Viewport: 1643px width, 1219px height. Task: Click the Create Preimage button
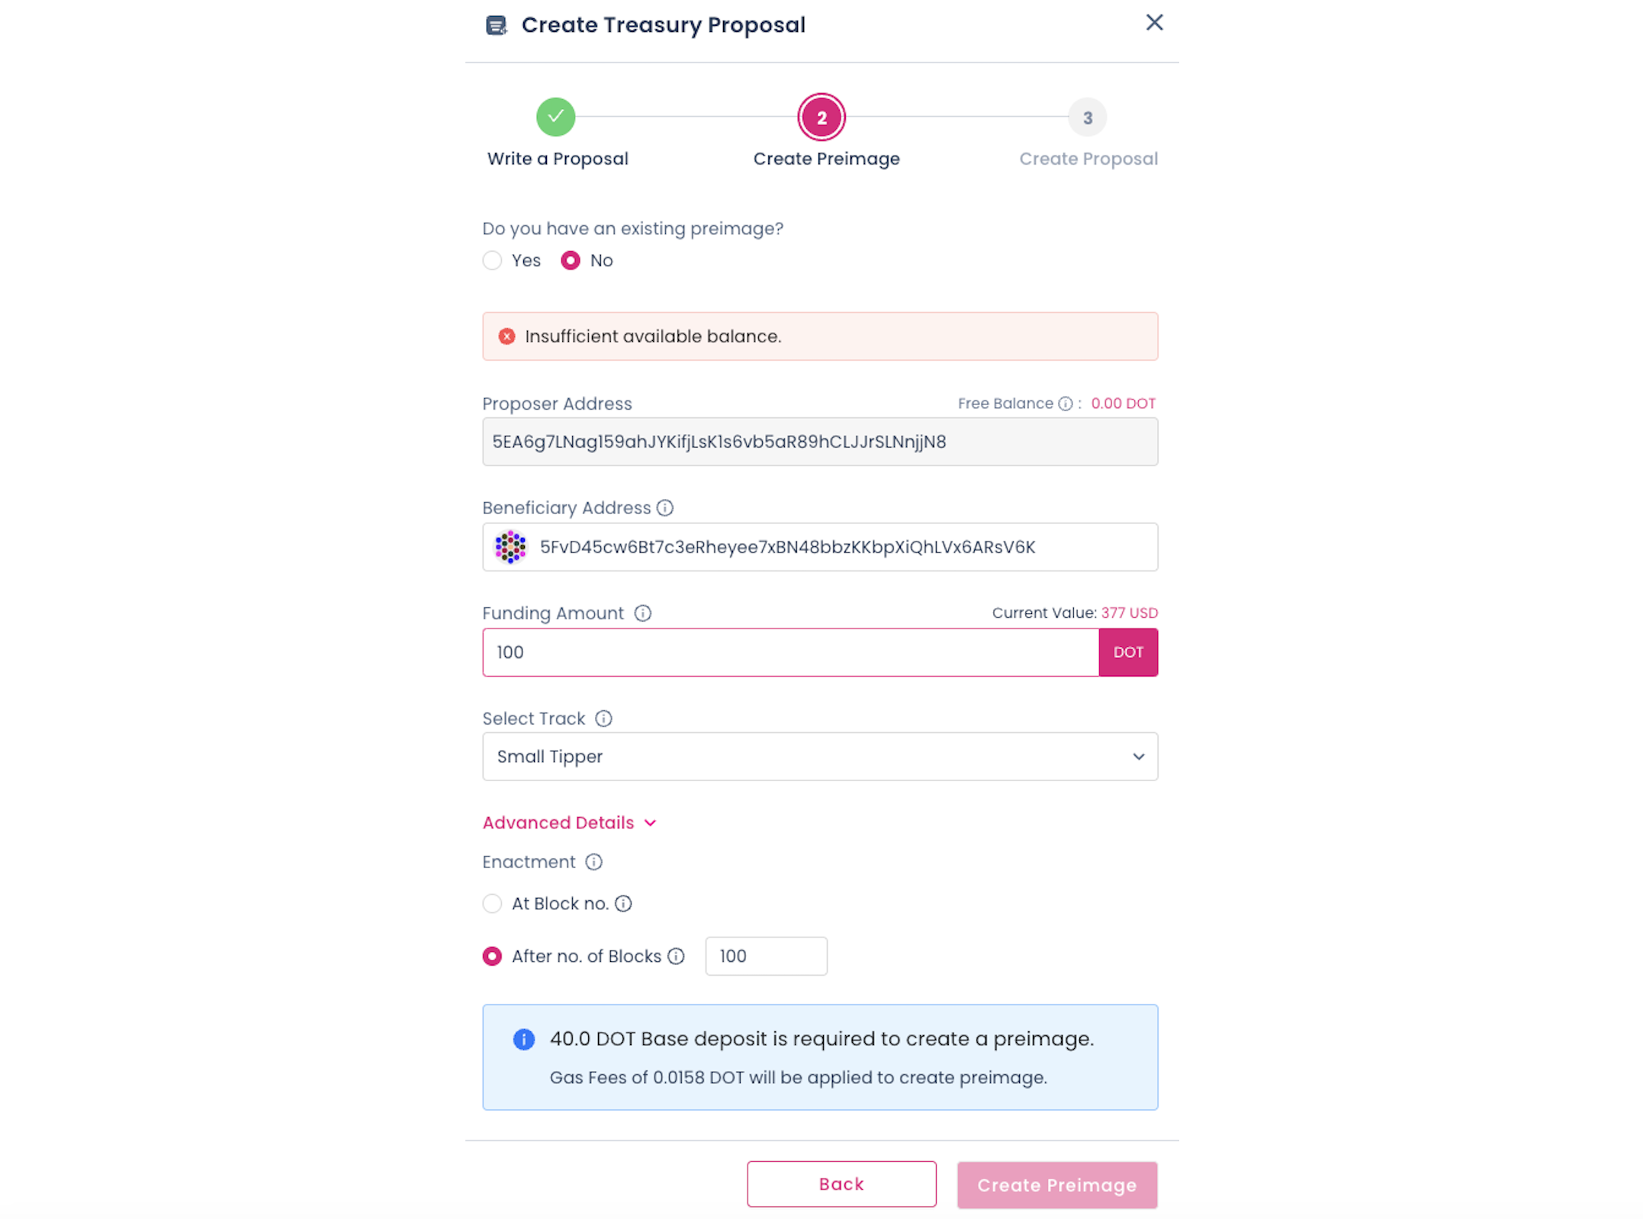point(1056,1185)
